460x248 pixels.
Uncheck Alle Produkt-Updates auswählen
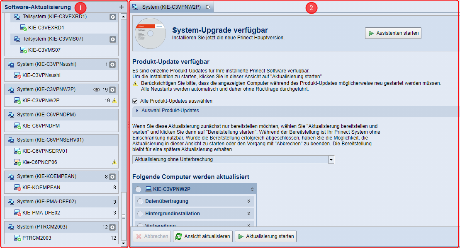[x=135, y=101]
